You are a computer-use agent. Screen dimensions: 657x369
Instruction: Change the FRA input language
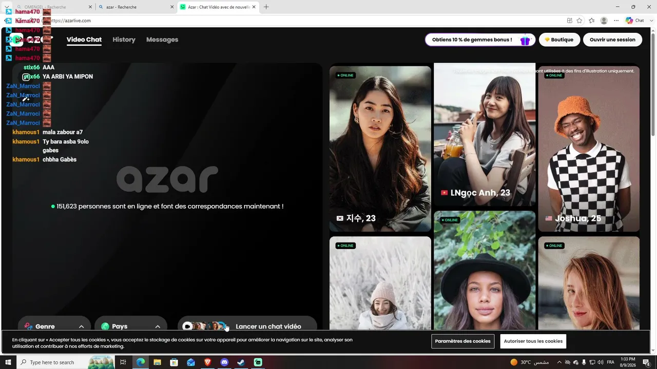point(611,362)
